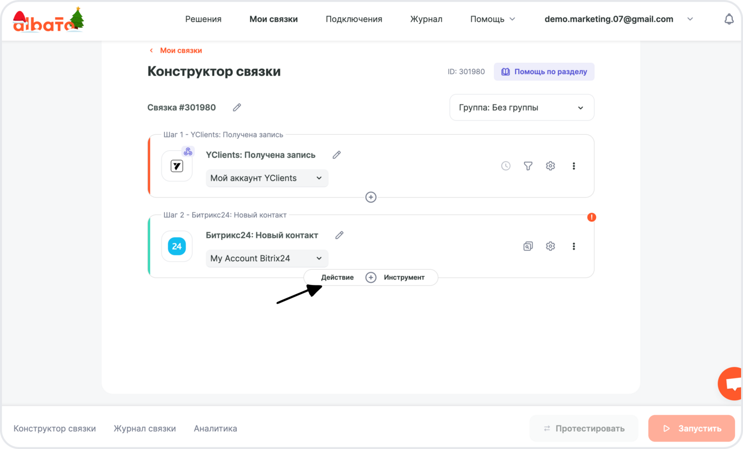This screenshot has width=743, height=449.
Task: Open filter settings for YClients step
Action: tap(528, 166)
